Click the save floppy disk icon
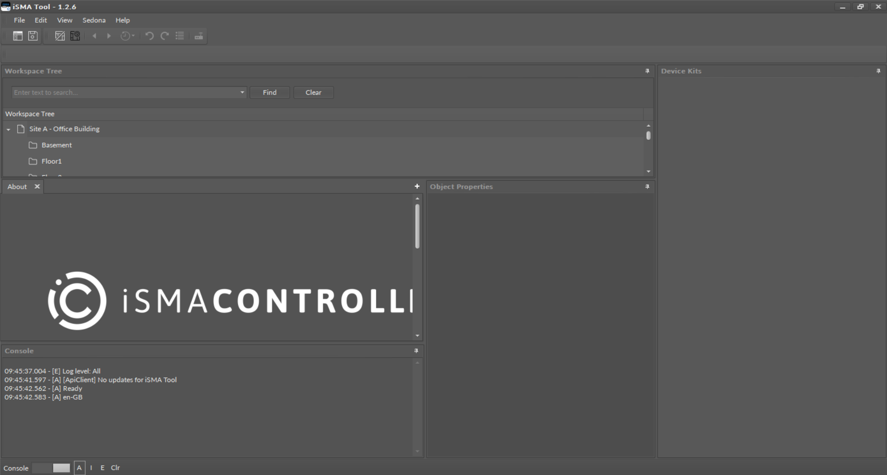The width and height of the screenshot is (887, 475). point(33,36)
